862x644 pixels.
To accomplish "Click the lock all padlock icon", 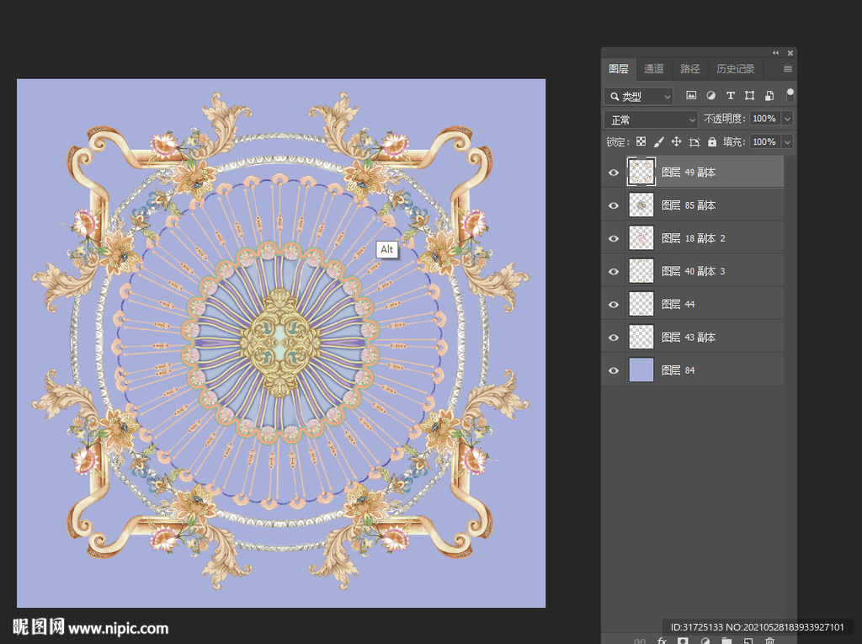I will tap(712, 142).
